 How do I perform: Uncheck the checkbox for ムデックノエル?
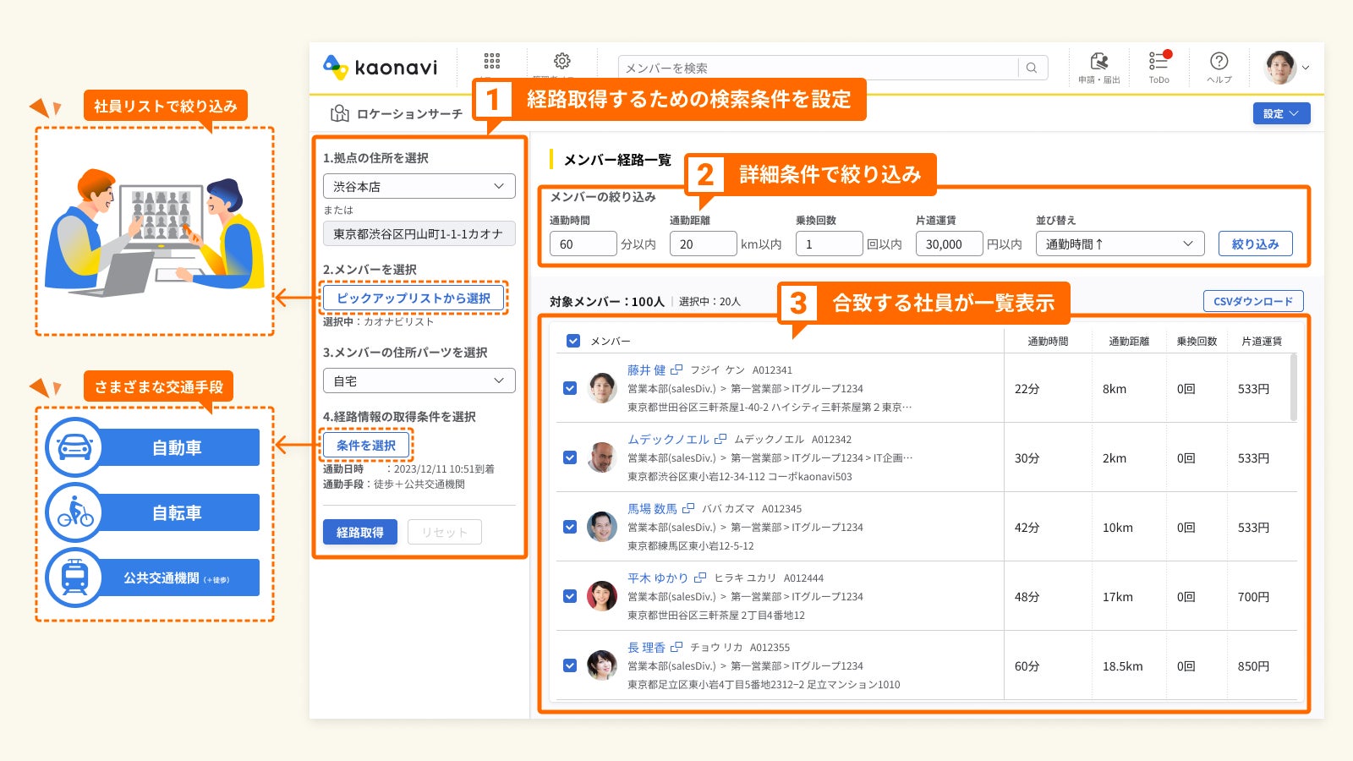[570, 457]
